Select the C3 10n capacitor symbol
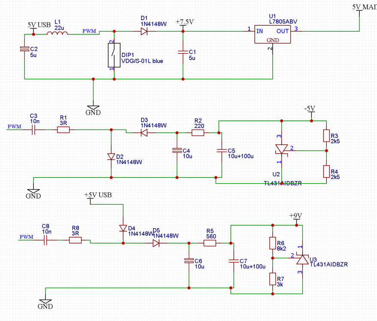377x321 pixels. tap(33, 130)
